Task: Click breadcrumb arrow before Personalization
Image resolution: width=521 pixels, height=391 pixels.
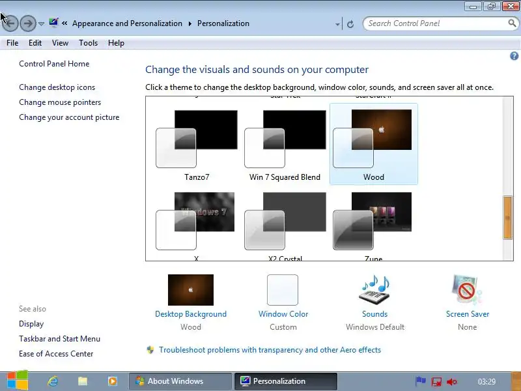Action: 190,23
